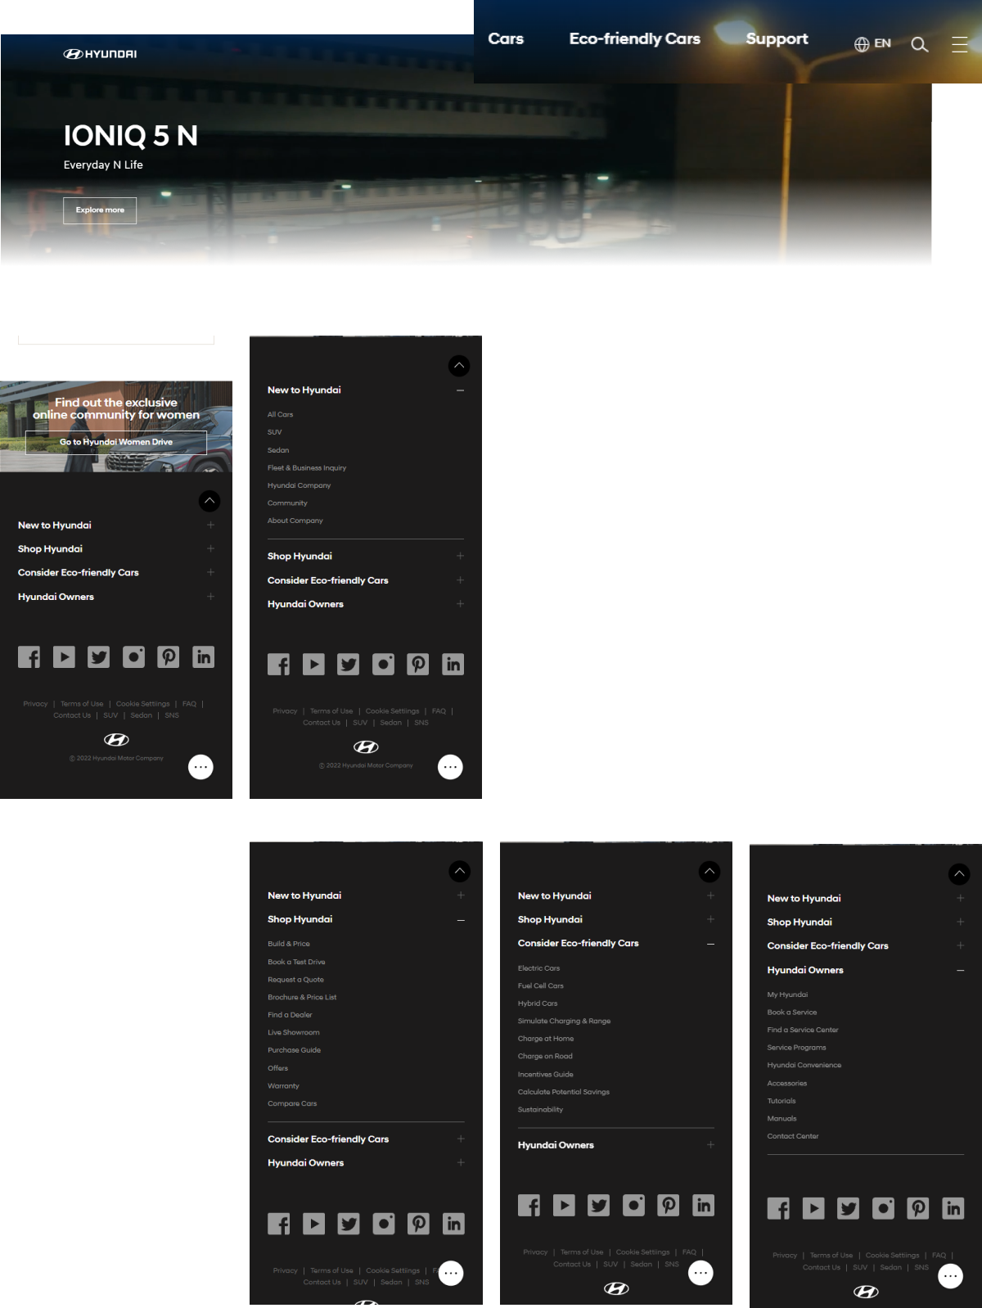Click Cookie Settings in the Women Drive banner panel
982x1308 pixels.
[143, 704]
